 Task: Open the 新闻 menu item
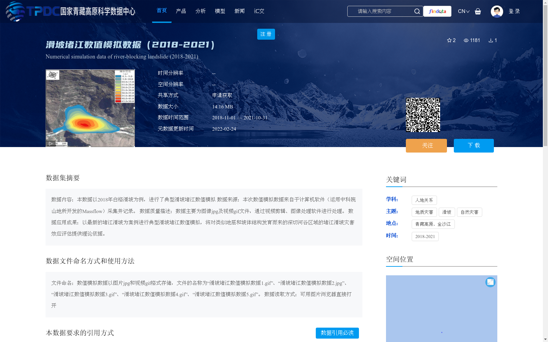pos(240,11)
